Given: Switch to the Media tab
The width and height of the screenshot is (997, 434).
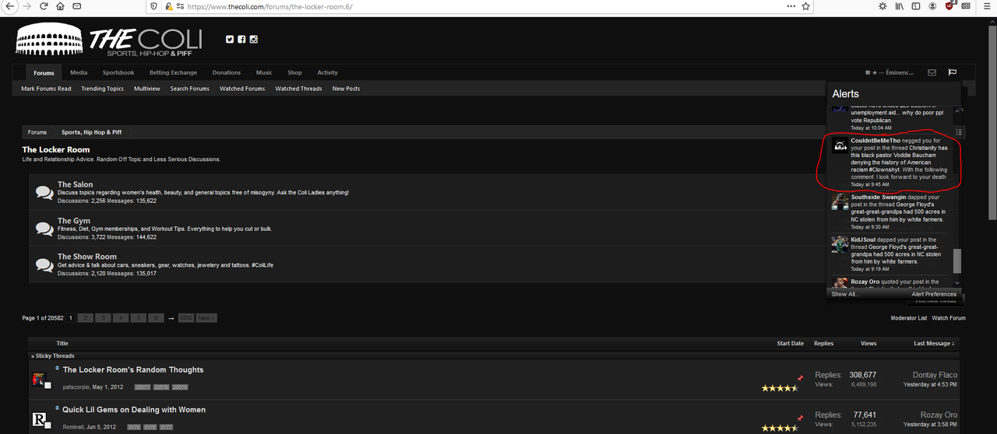Looking at the screenshot, I should [79, 72].
